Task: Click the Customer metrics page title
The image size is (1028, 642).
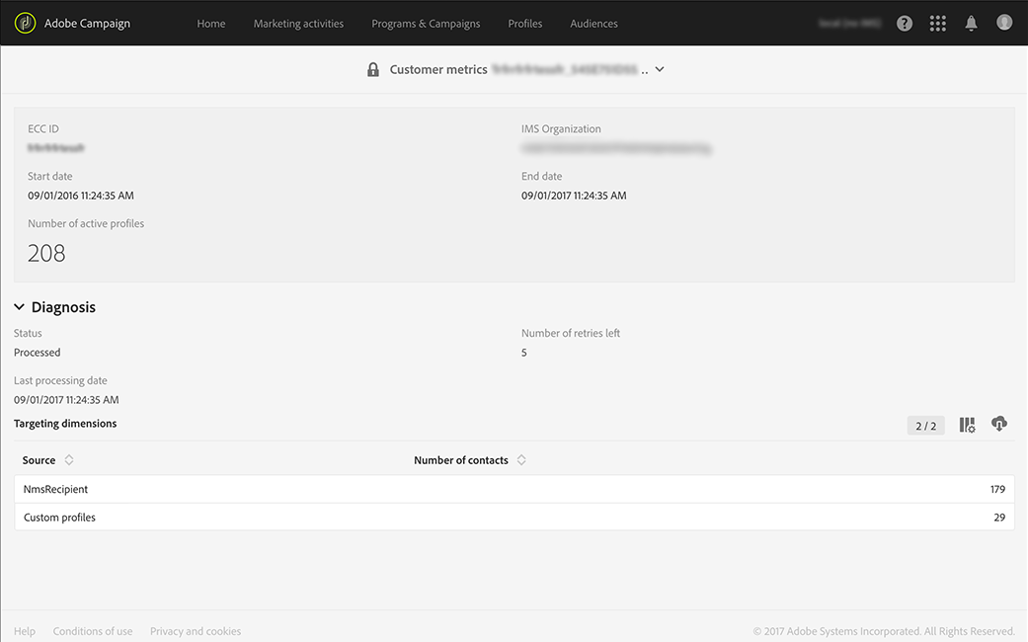Action: [437, 69]
